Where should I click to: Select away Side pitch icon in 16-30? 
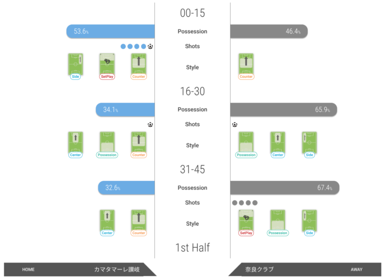click(309, 142)
